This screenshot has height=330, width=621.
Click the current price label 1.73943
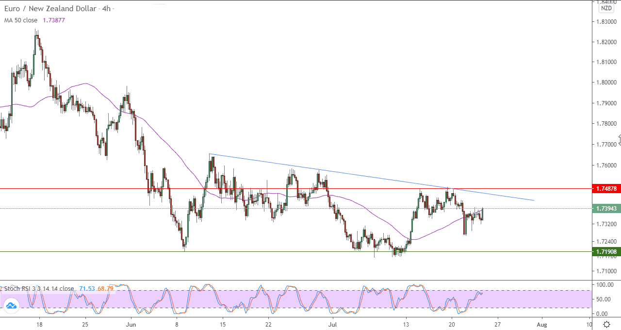(x=606, y=208)
